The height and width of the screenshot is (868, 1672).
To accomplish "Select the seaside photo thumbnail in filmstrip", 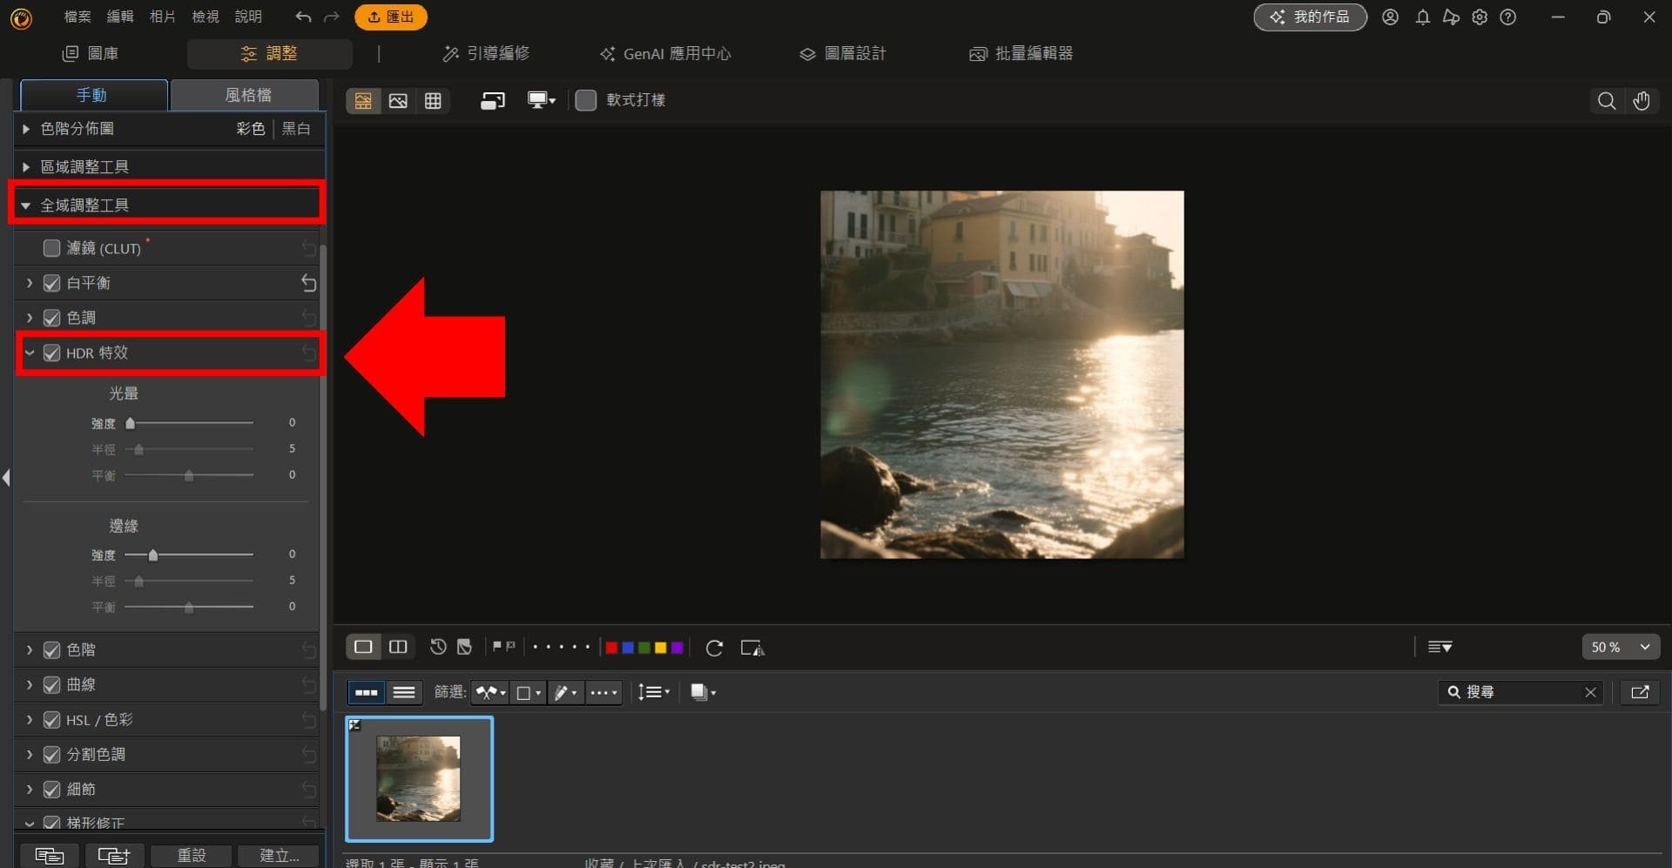I will [419, 779].
